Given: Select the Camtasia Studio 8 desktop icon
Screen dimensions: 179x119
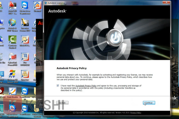Looking at the screenshot, I should [12, 41].
